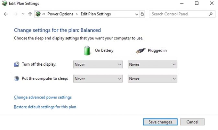Viewport: 218px width, 130px height.
Task: Click the Power Options address bar icon
Action: tap(38, 14)
